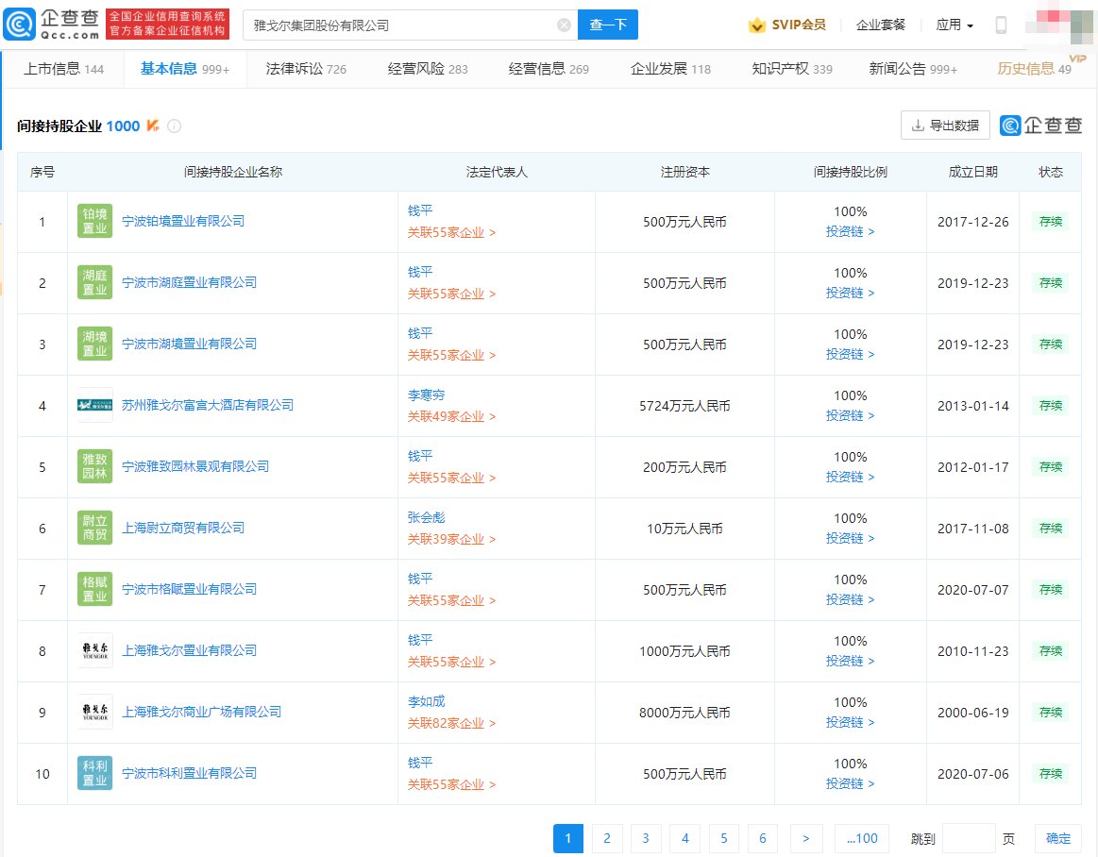Click the 宁波湖庭置业 green logo thumbnail
The height and width of the screenshot is (857, 1098).
94,282
